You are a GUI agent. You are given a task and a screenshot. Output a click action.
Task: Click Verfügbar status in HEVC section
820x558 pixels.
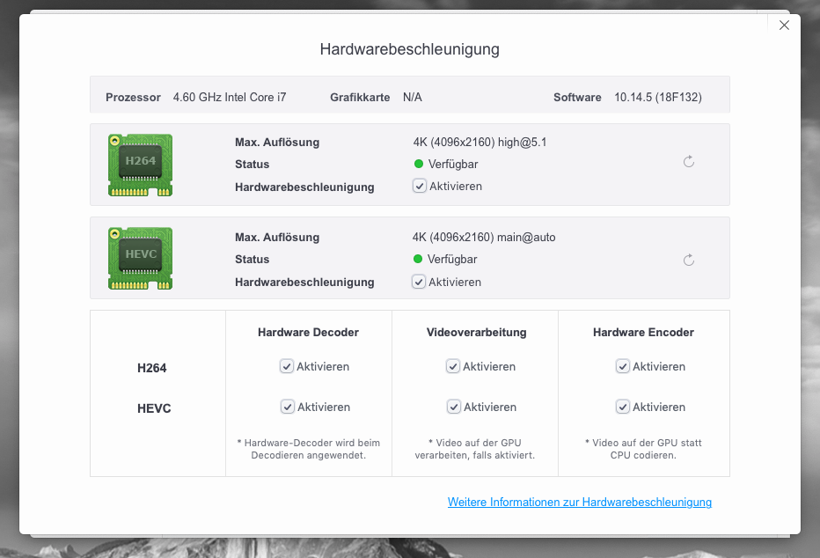click(x=452, y=260)
